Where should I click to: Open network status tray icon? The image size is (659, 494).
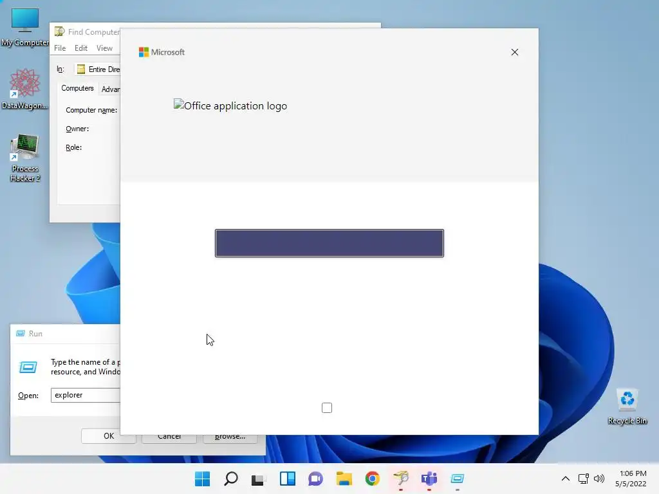pyautogui.click(x=583, y=479)
